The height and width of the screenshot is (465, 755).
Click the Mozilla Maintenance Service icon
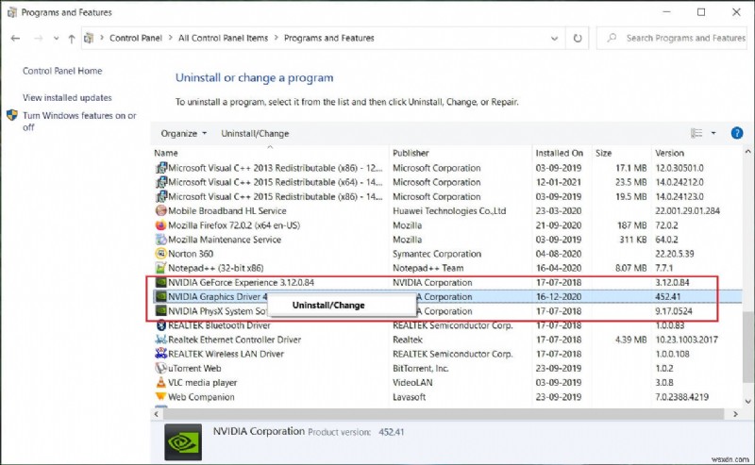tap(160, 240)
